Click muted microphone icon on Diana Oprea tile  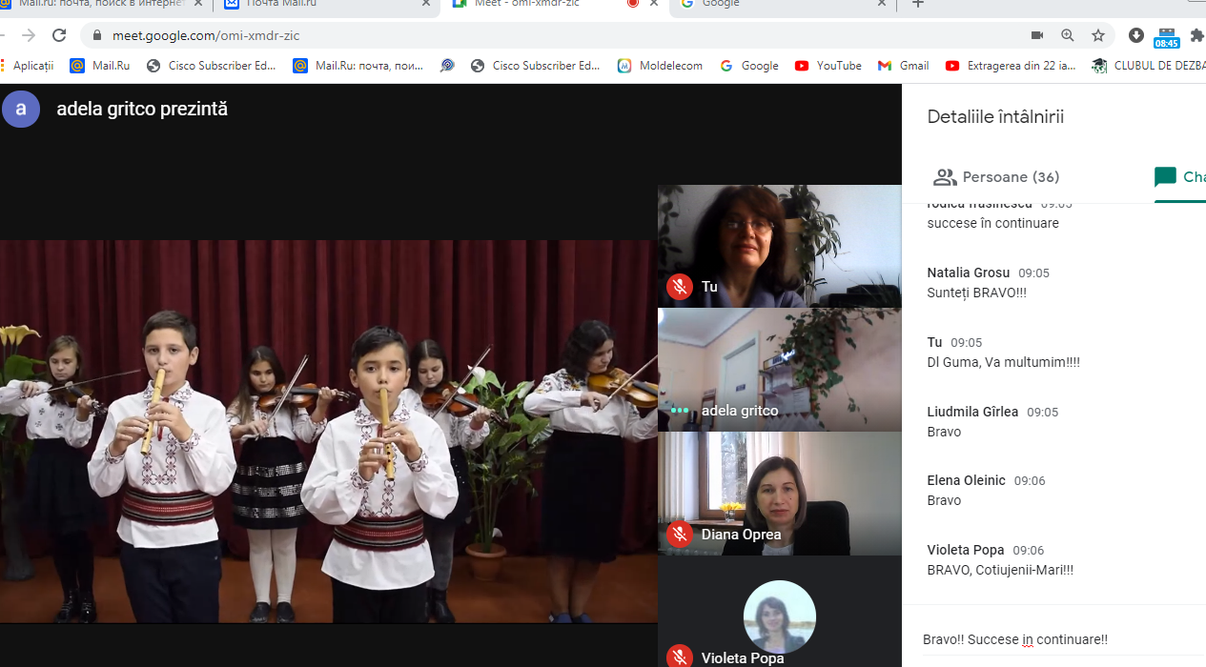pos(680,534)
